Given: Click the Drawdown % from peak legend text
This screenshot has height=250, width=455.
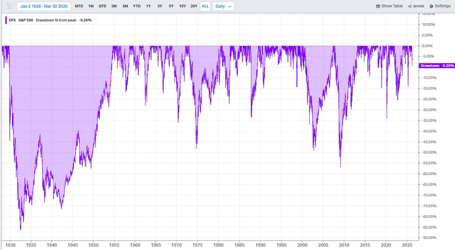Looking at the screenshot, I should point(56,20).
